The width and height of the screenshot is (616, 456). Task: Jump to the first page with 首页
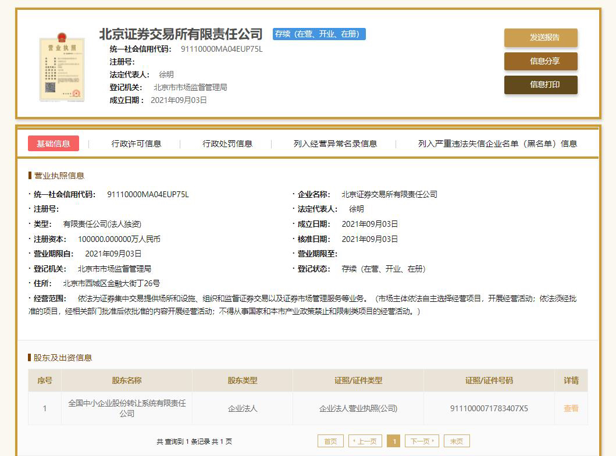330,441
